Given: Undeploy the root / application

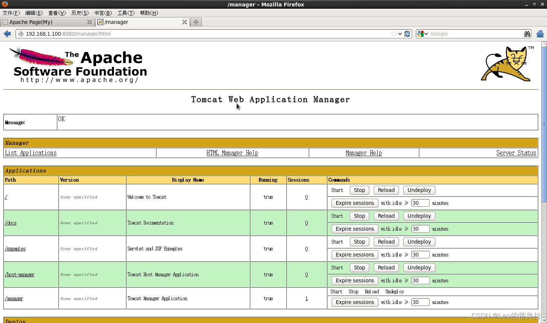Looking at the screenshot, I should [419, 190].
